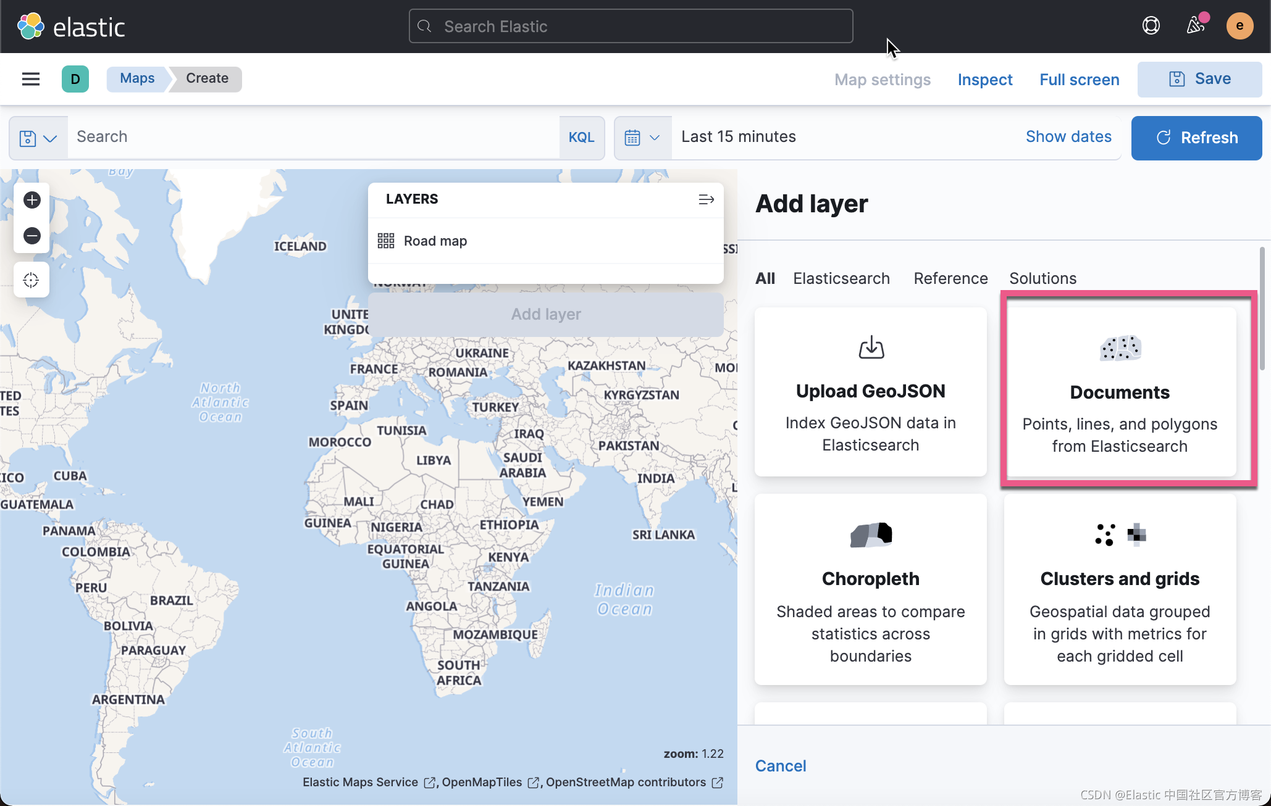Click the Clusters and grids icon
This screenshot has height=806, width=1271.
click(1120, 534)
